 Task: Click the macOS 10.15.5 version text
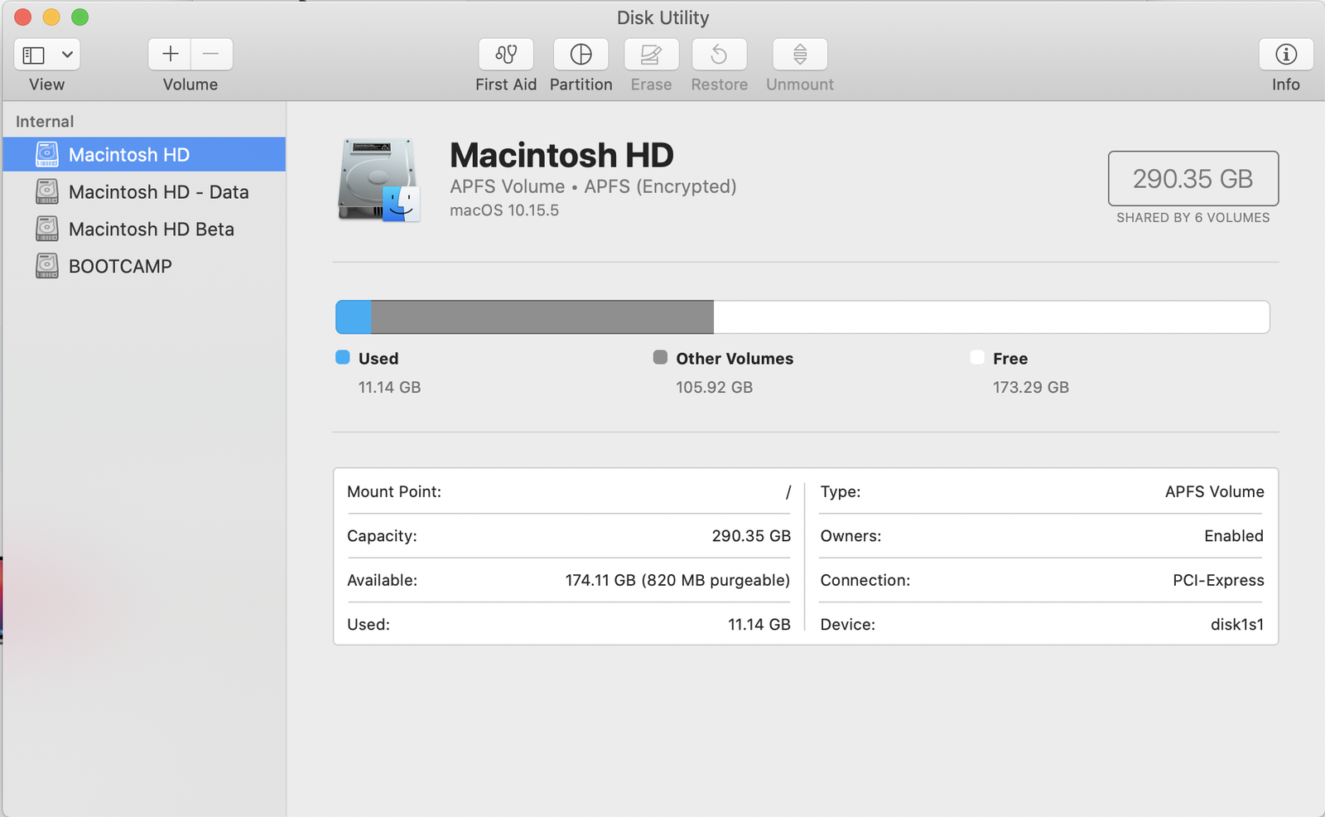pos(504,210)
